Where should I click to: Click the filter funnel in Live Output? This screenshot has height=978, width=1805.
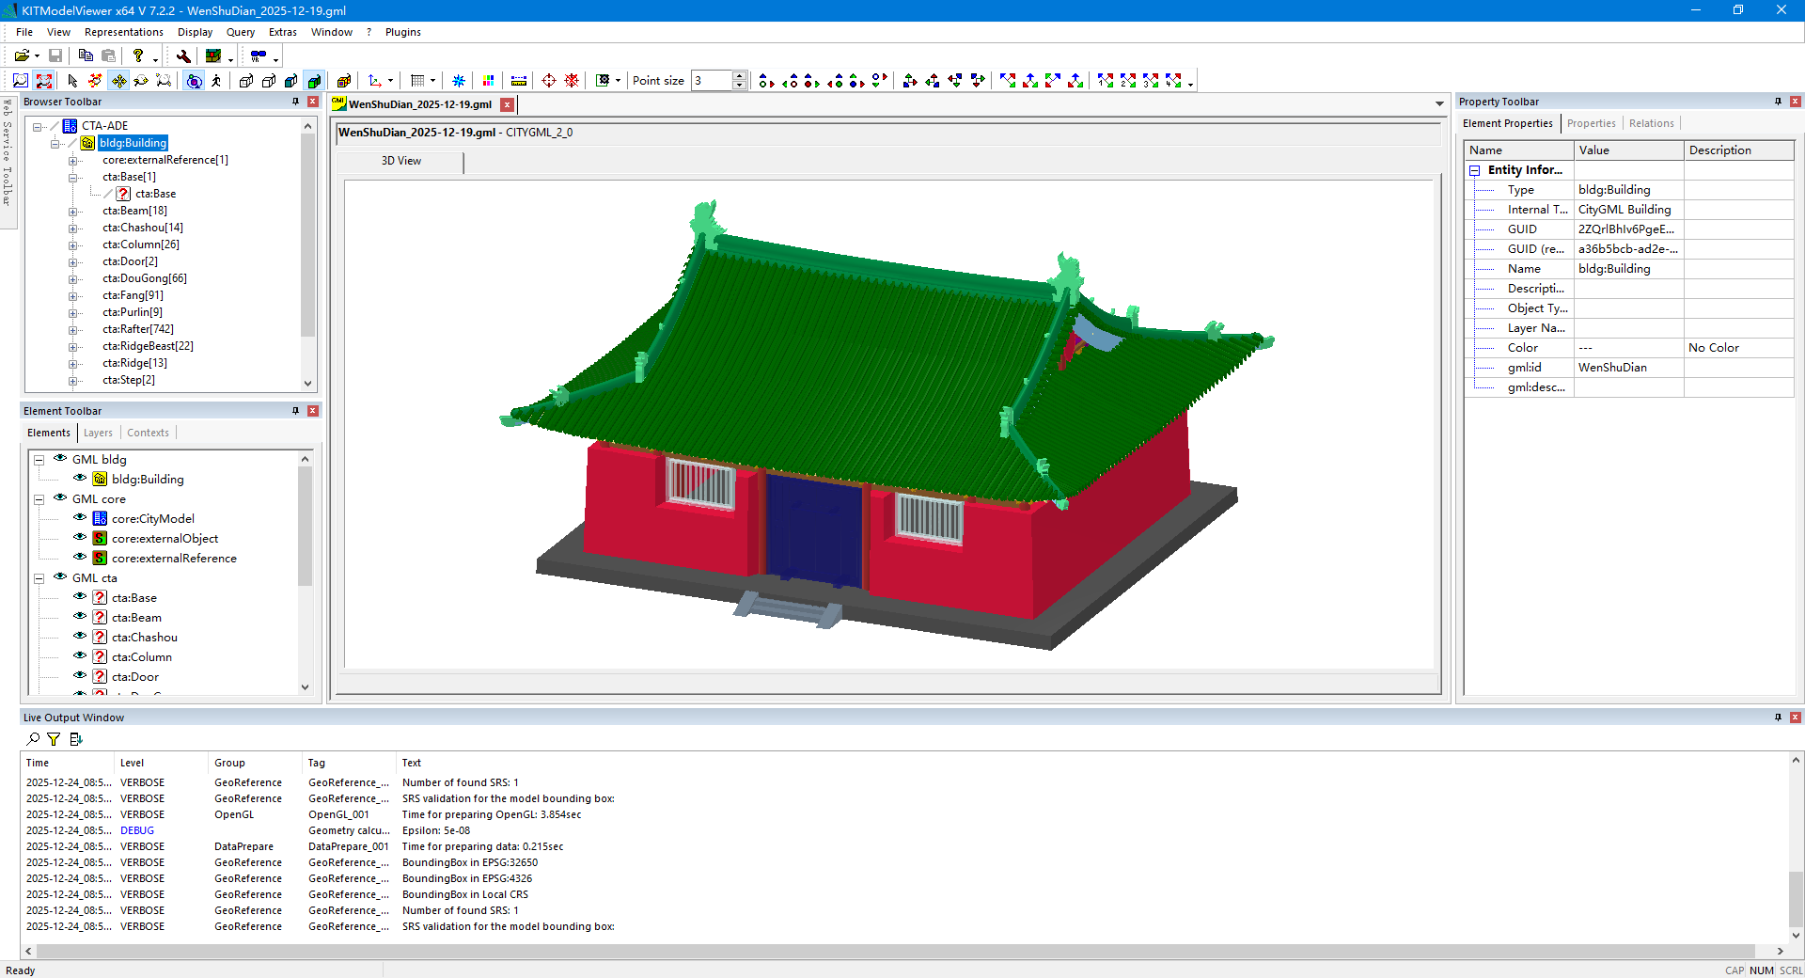(x=54, y=740)
